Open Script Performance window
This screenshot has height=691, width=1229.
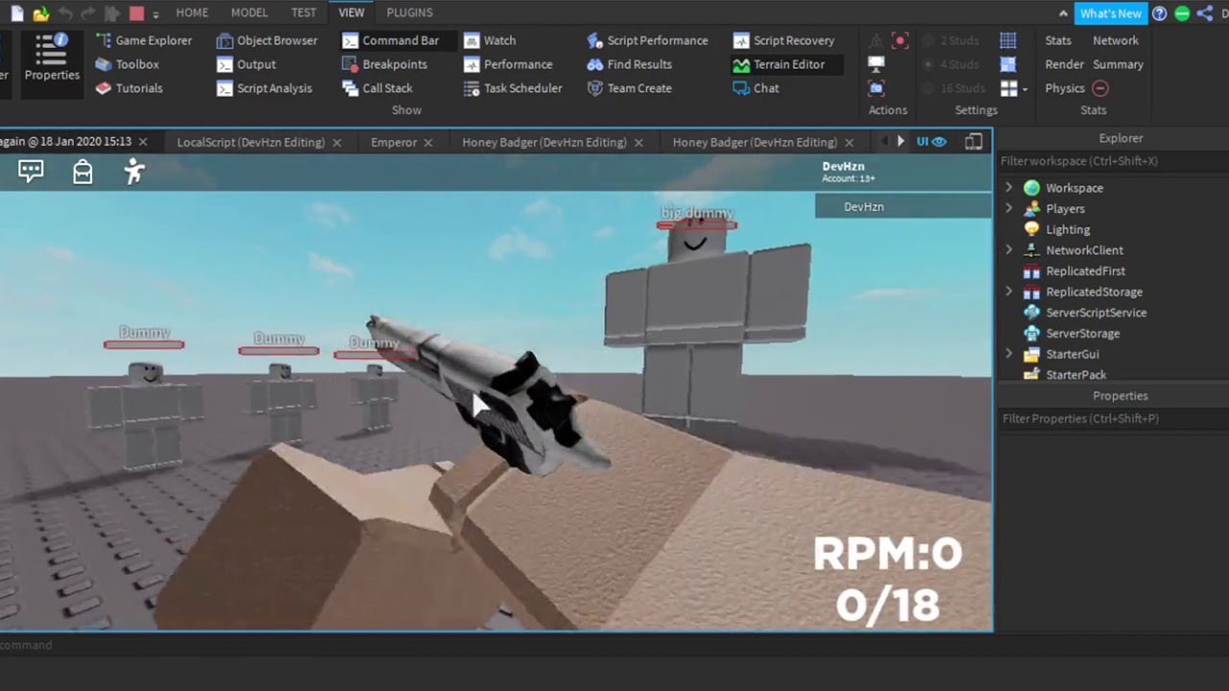click(x=647, y=40)
